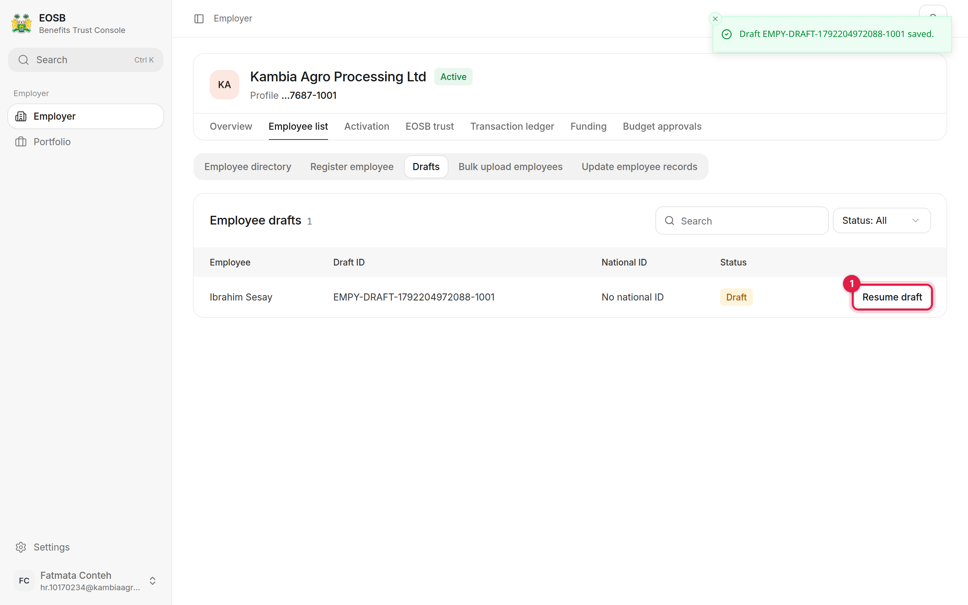Screen dimensions: 968x605
Task: Open the Portfolio section
Action: pyautogui.click(x=86, y=142)
